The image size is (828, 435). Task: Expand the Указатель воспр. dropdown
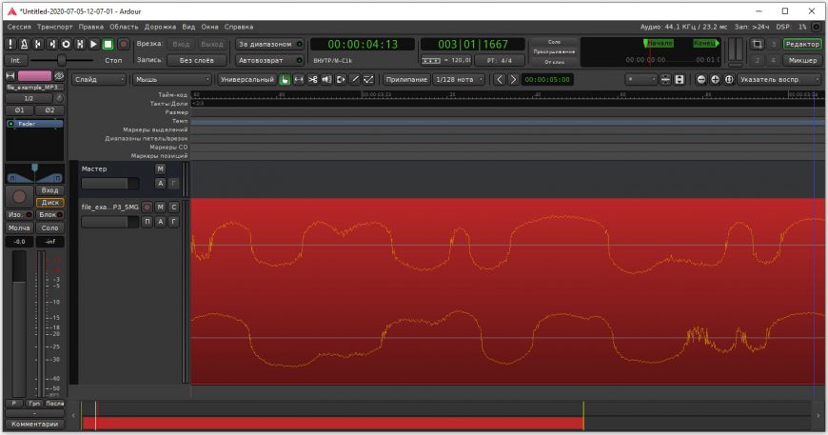777,79
